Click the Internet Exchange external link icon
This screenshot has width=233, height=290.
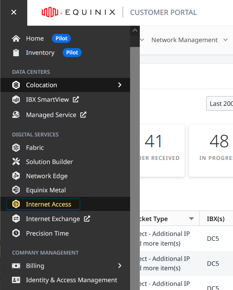87,219
